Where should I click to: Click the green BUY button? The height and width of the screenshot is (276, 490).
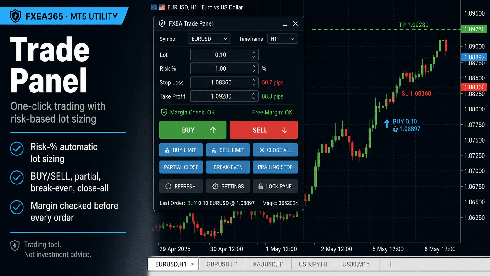click(193, 130)
